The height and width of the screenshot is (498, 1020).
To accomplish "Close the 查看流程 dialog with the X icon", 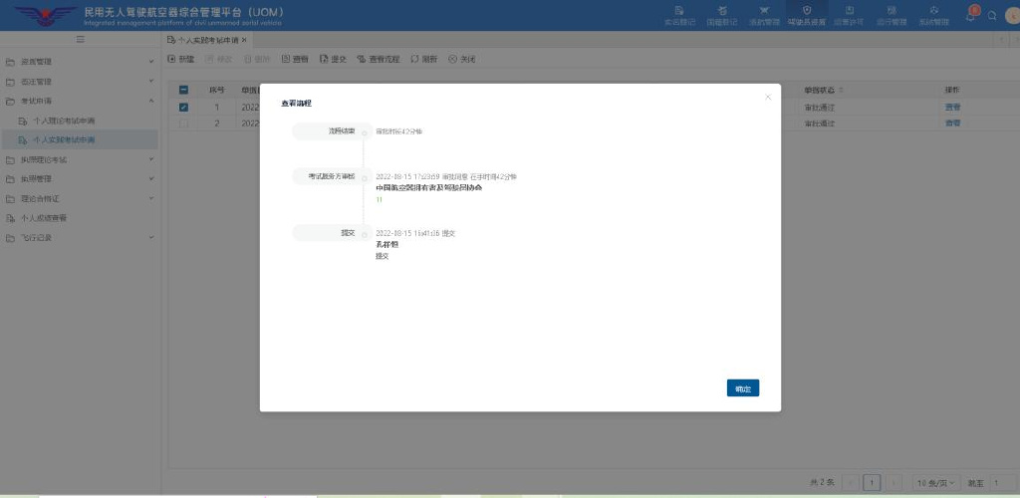I will [767, 97].
